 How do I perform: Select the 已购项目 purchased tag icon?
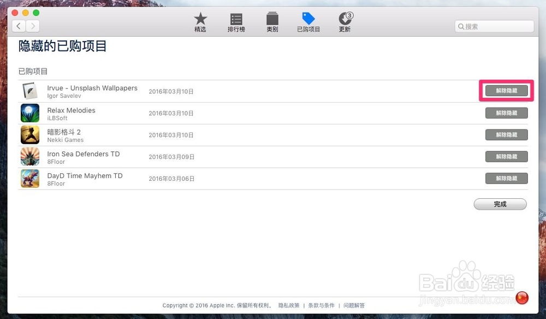click(x=308, y=19)
